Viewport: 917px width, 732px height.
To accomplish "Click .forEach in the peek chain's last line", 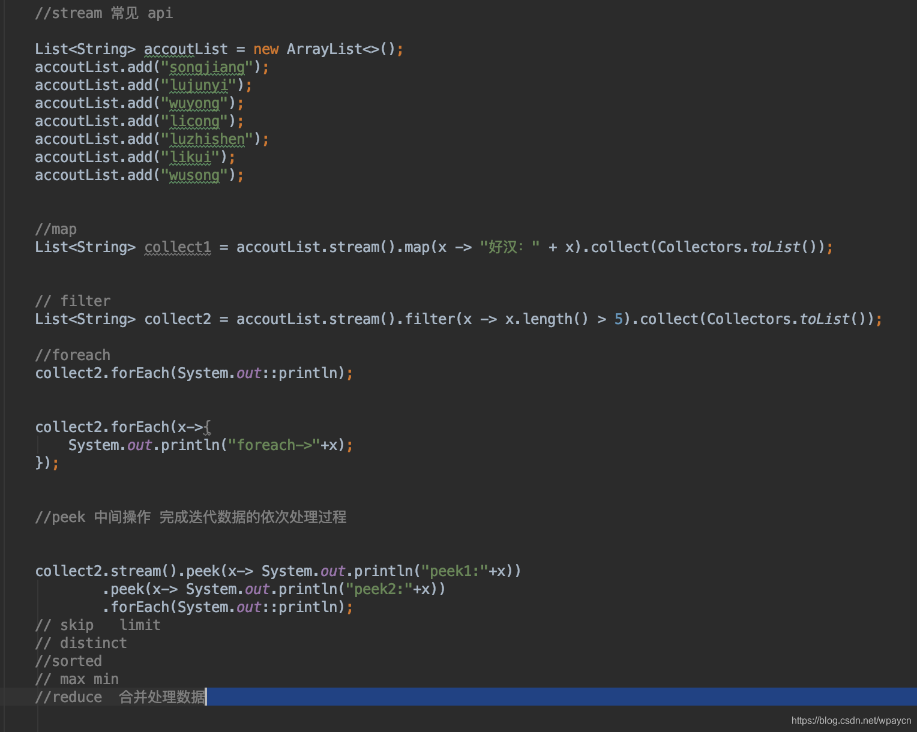I will (136, 607).
